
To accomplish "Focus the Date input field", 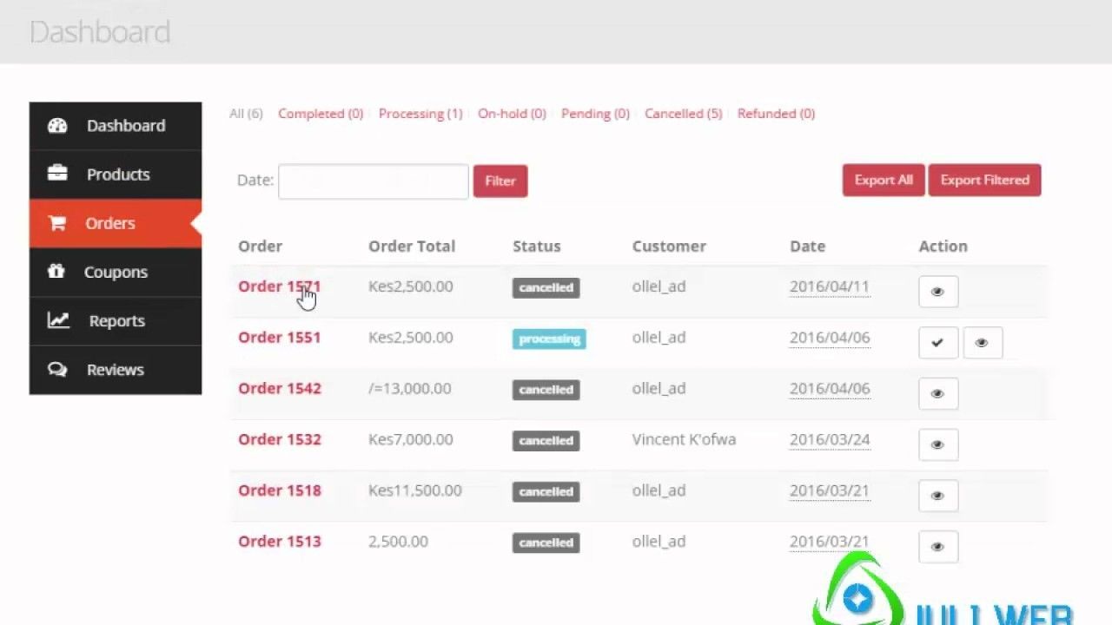I will (374, 181).
